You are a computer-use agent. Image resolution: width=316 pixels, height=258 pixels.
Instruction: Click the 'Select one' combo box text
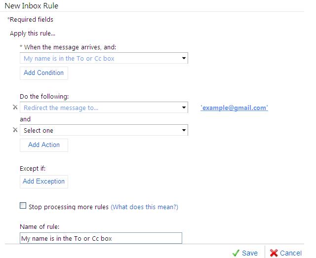point(99,130)
